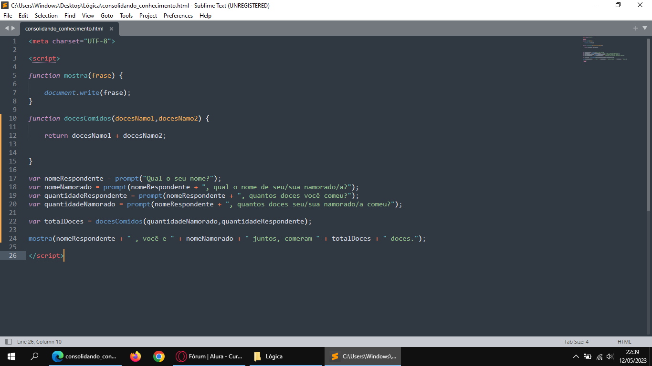
Task: Open the Lógica folder window
Action: (286, 356)
